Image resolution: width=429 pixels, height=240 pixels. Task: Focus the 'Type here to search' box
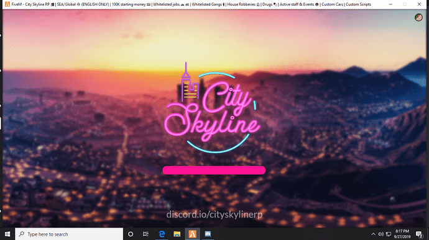click(69, 234)
